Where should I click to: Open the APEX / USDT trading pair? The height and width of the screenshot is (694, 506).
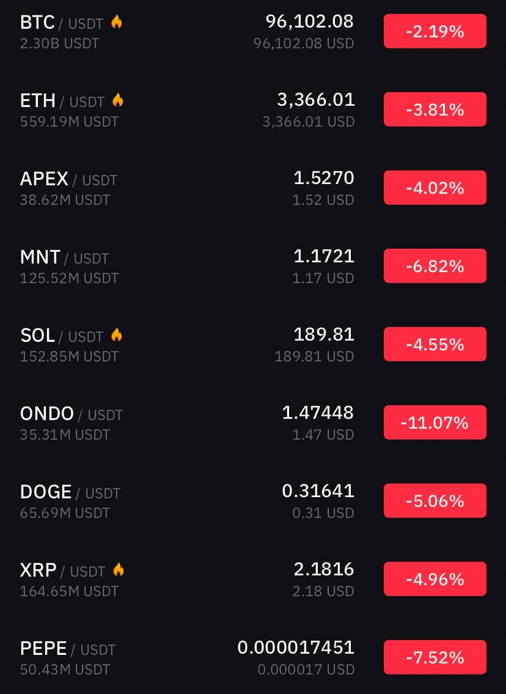point(68,179)
